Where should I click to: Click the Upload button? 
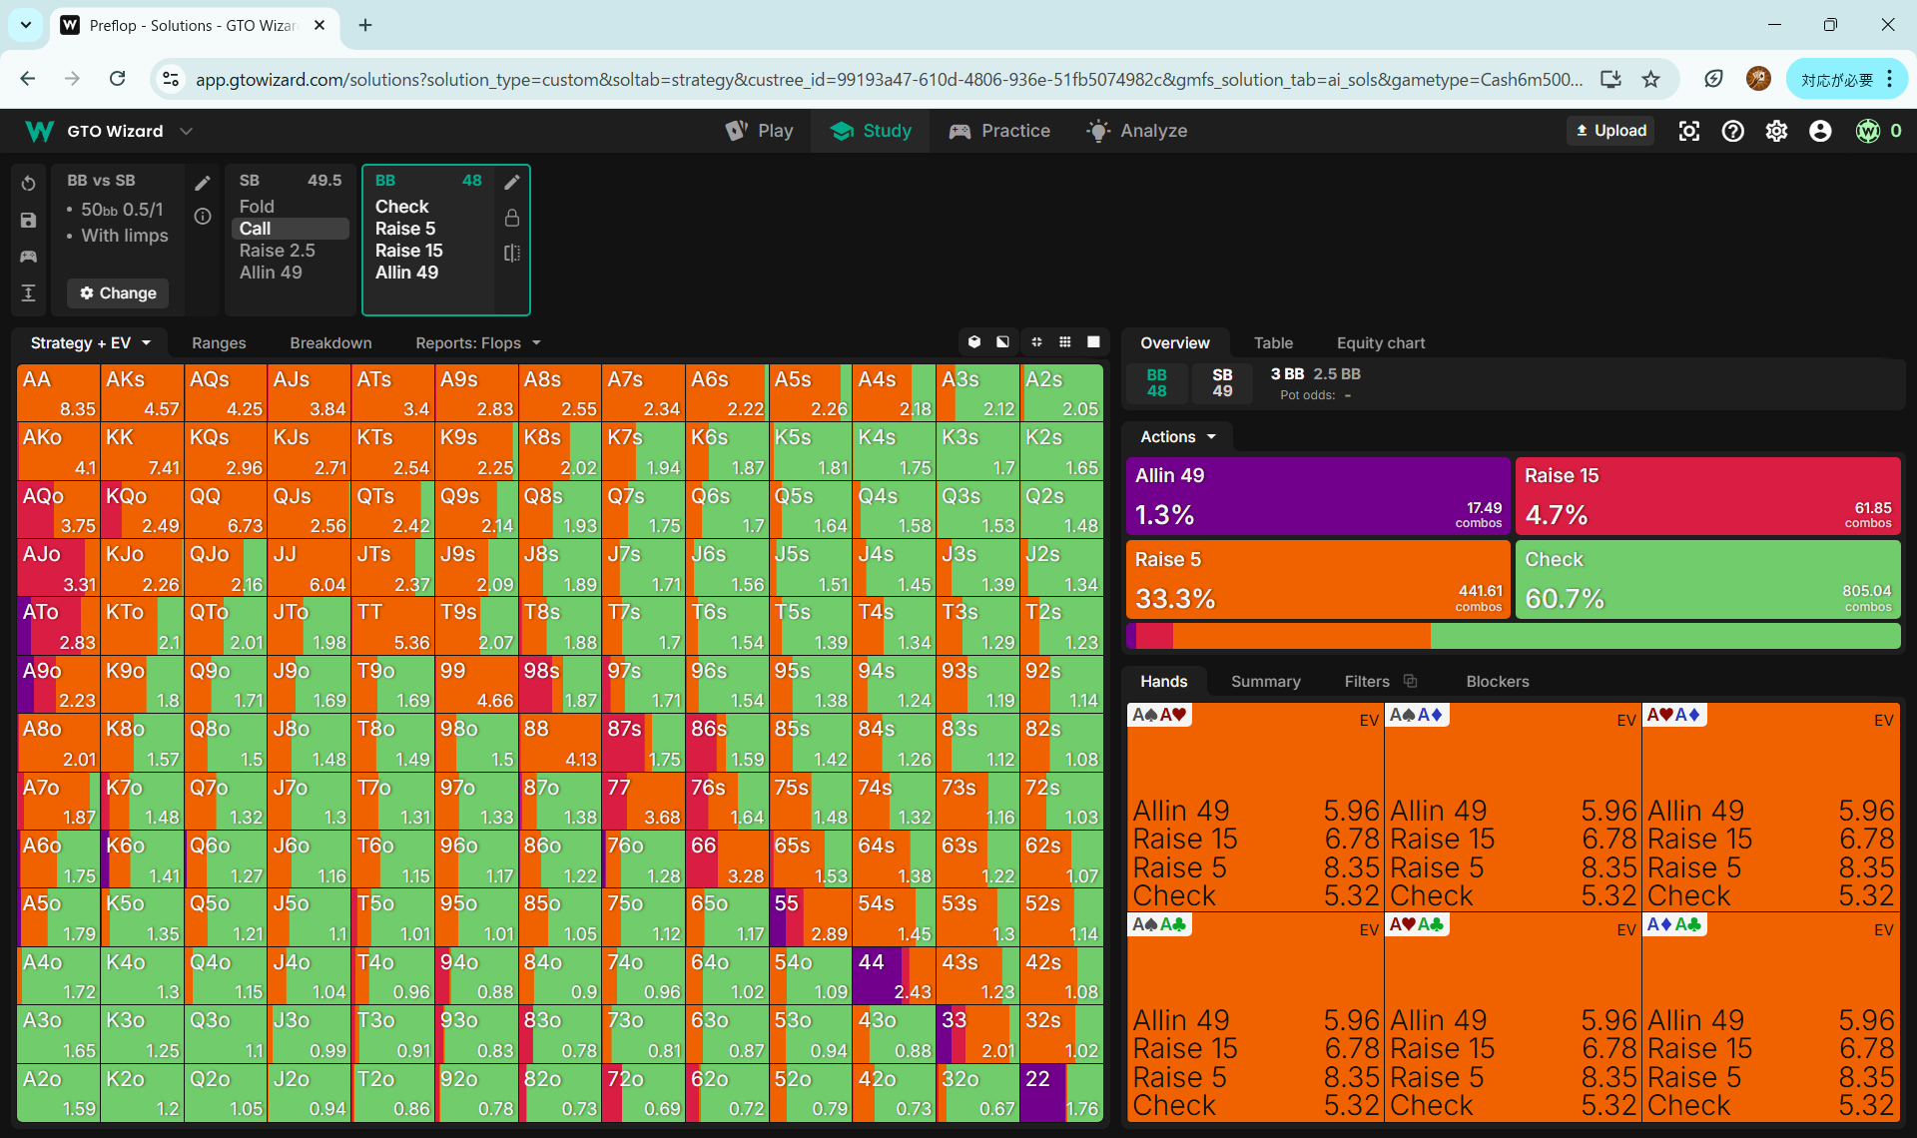[x=1609, y=131]
